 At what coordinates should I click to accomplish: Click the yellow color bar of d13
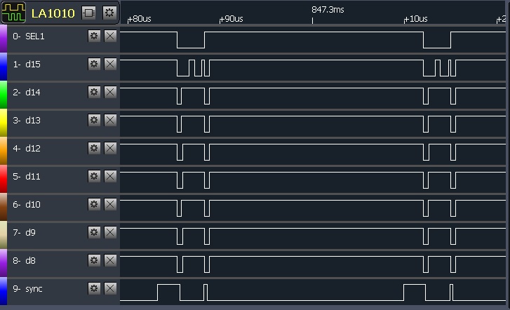[4, 124]
